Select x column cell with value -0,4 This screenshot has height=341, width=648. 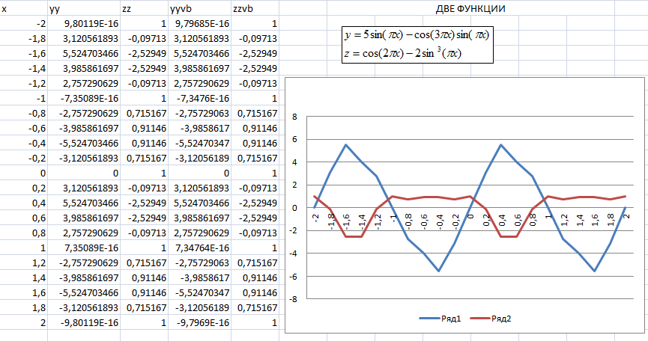click(x=23, y=143)
